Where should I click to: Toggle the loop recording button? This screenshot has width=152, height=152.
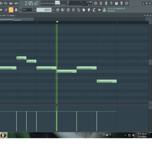click(16, 3)
